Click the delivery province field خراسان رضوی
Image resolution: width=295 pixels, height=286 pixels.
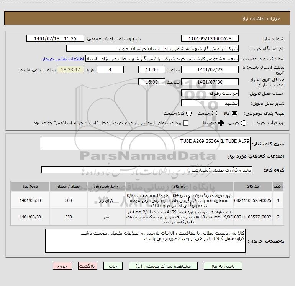(x=210, y=93)
